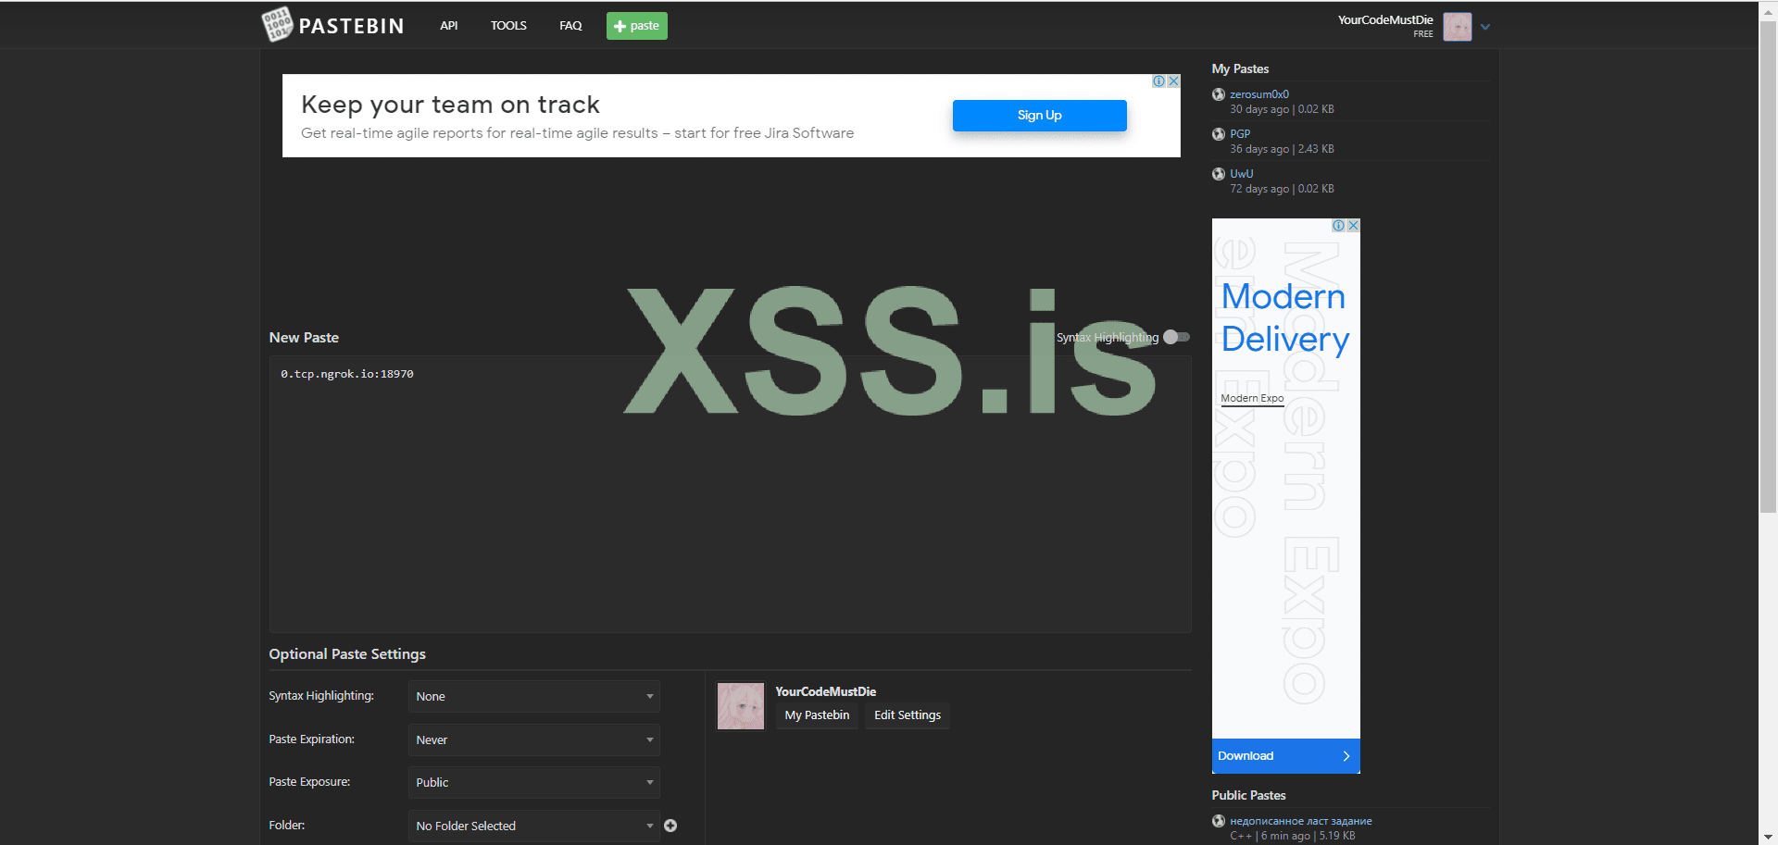
Task: Click the add new folder plus icon
Action: click(670, 826)
